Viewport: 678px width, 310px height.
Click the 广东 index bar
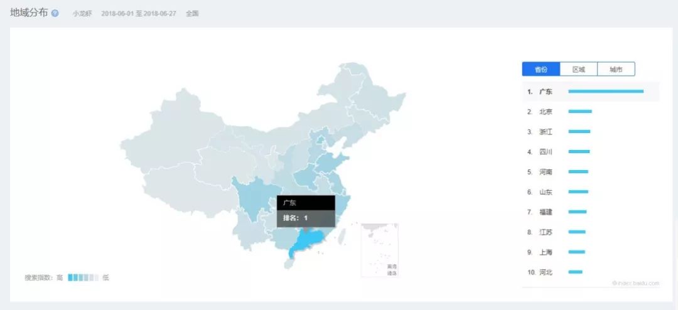606,91
